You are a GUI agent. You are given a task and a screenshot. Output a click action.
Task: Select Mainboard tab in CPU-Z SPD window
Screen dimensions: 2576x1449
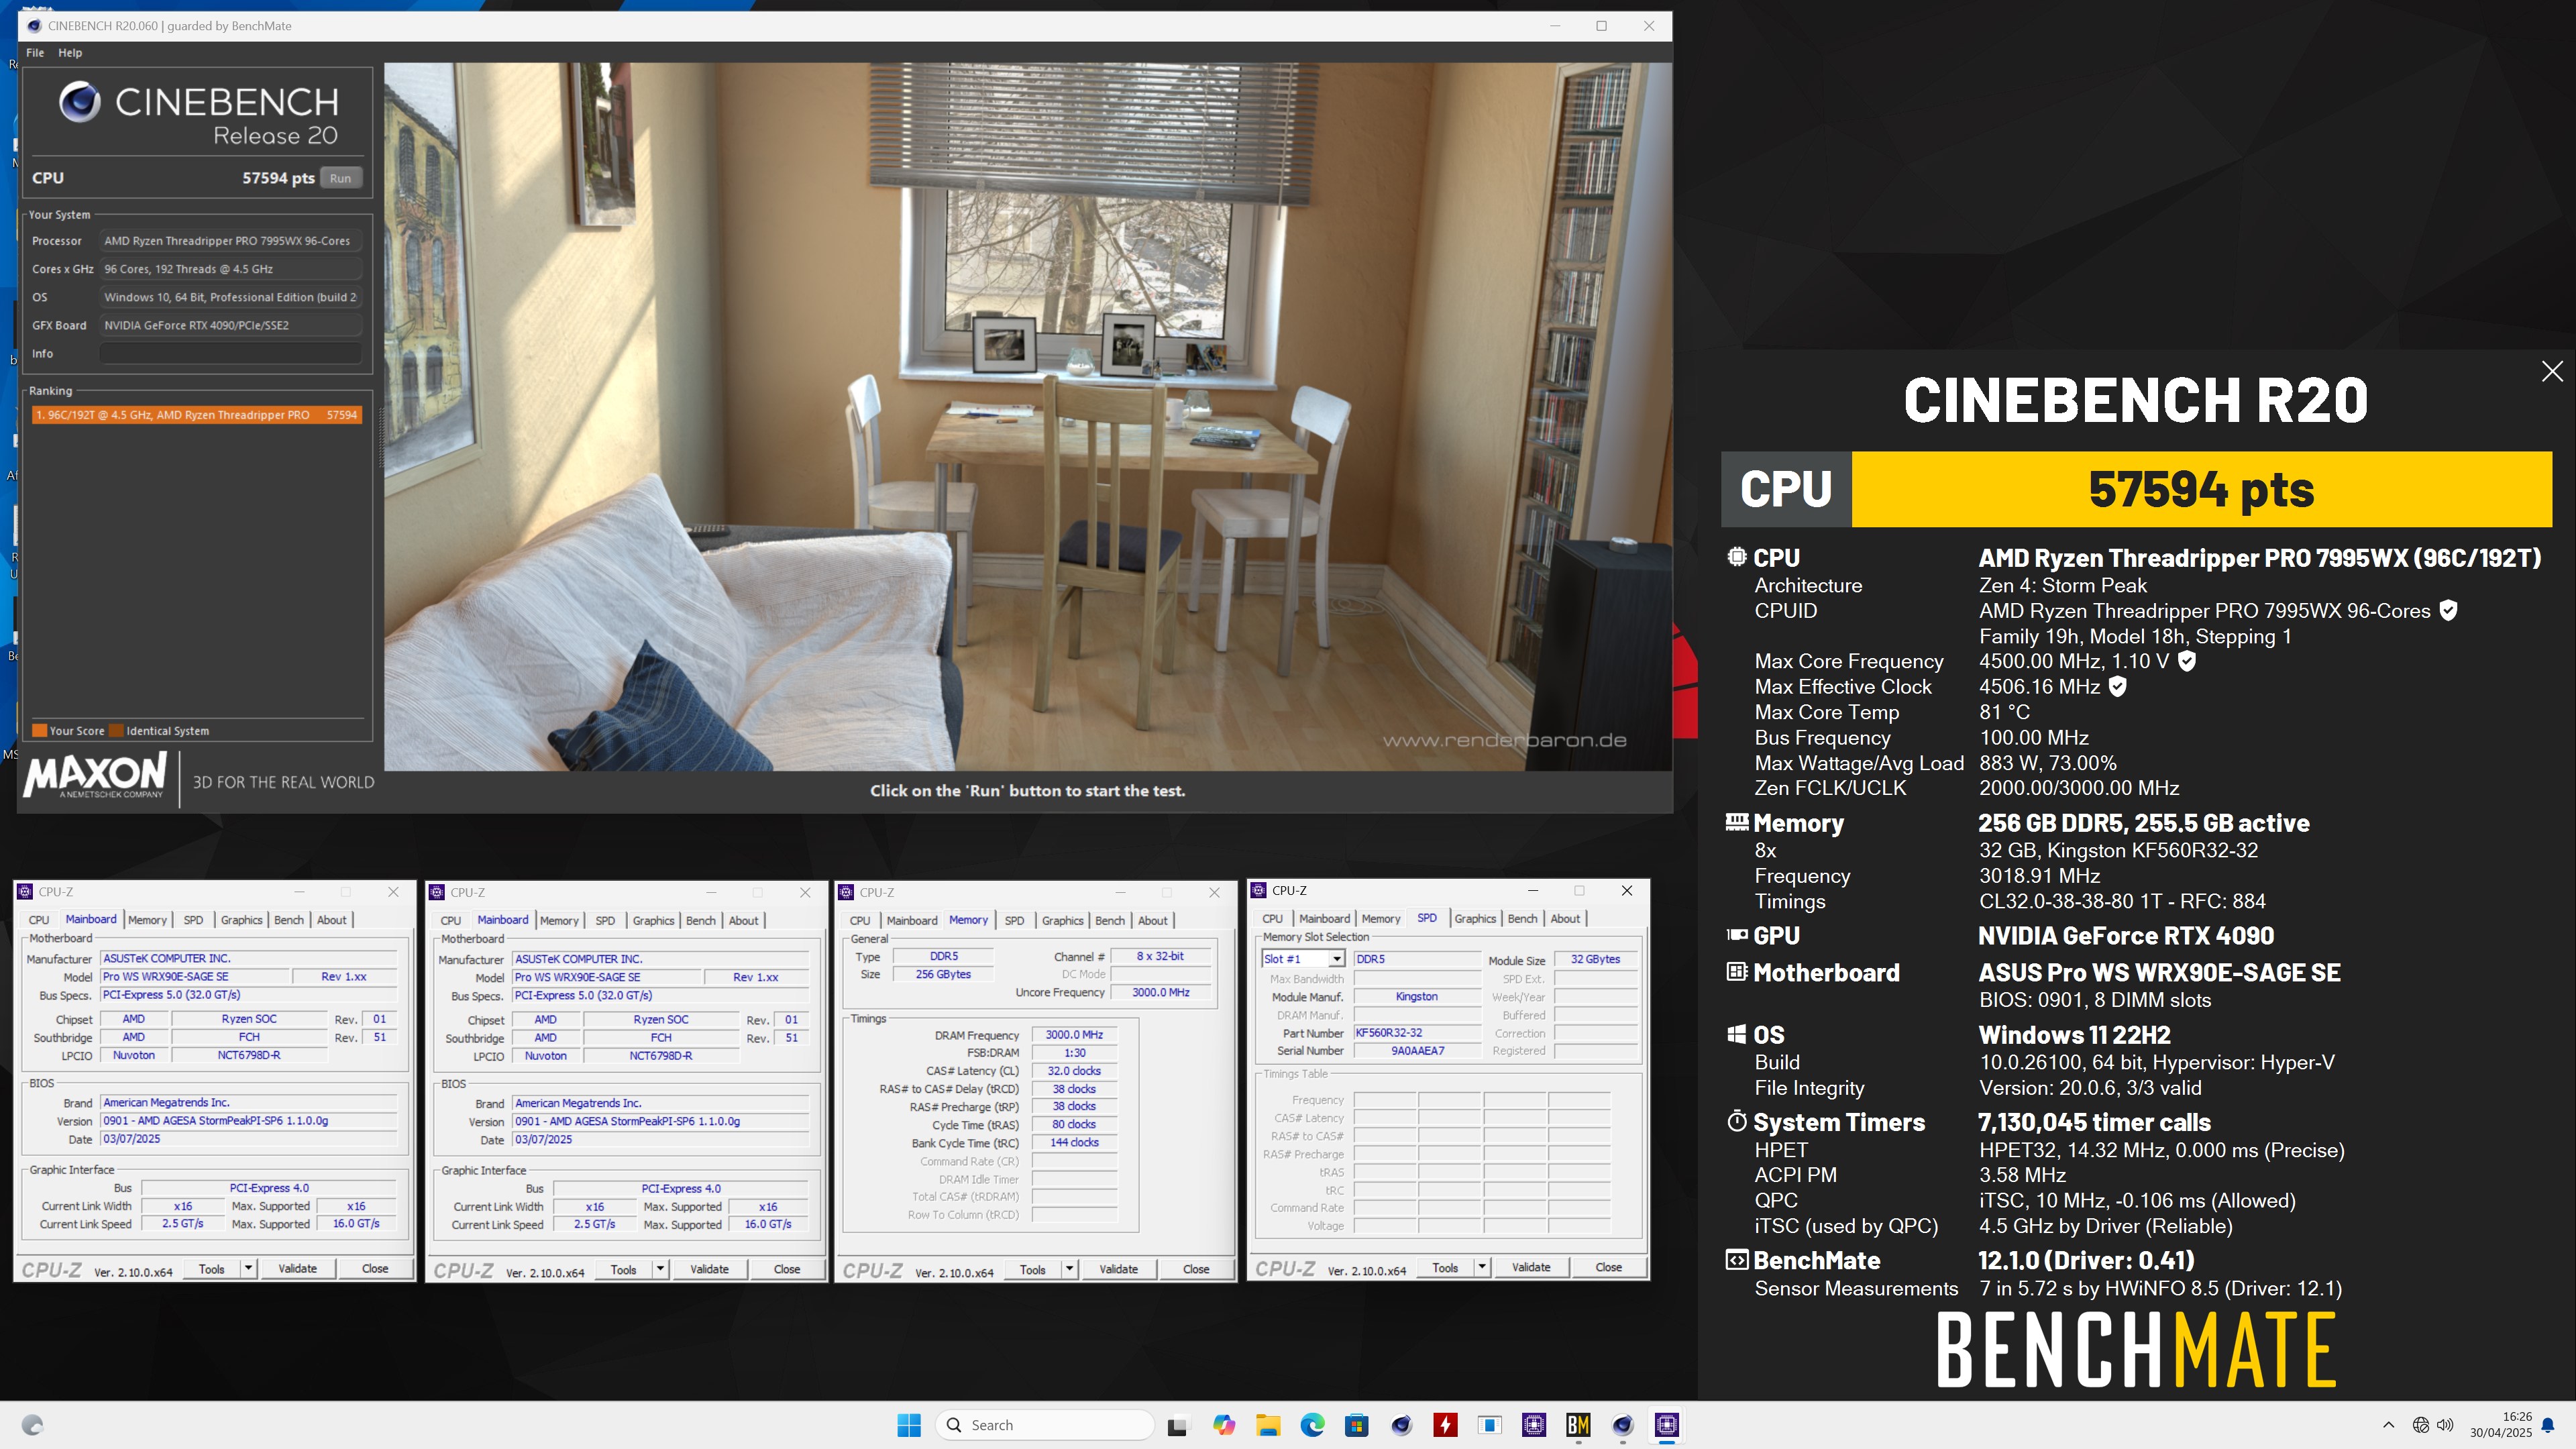click(x=1324, y=918)
